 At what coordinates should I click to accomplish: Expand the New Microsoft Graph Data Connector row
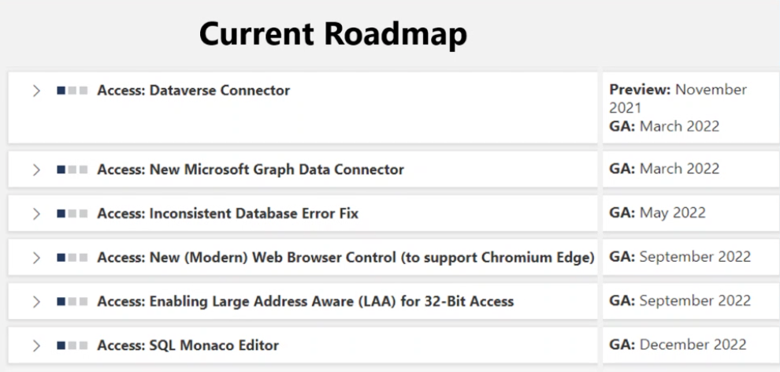pyautogui.click(x=36, y=170)
